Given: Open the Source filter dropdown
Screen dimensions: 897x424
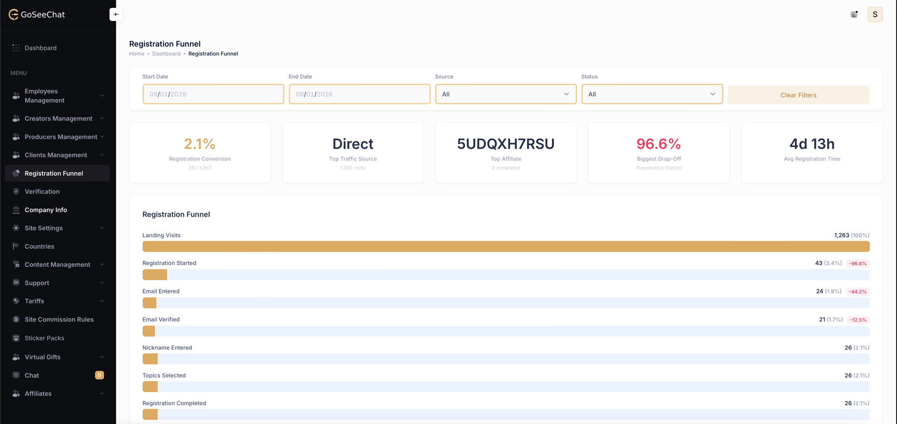Looking at the screenshot, I should click(506, 94).
